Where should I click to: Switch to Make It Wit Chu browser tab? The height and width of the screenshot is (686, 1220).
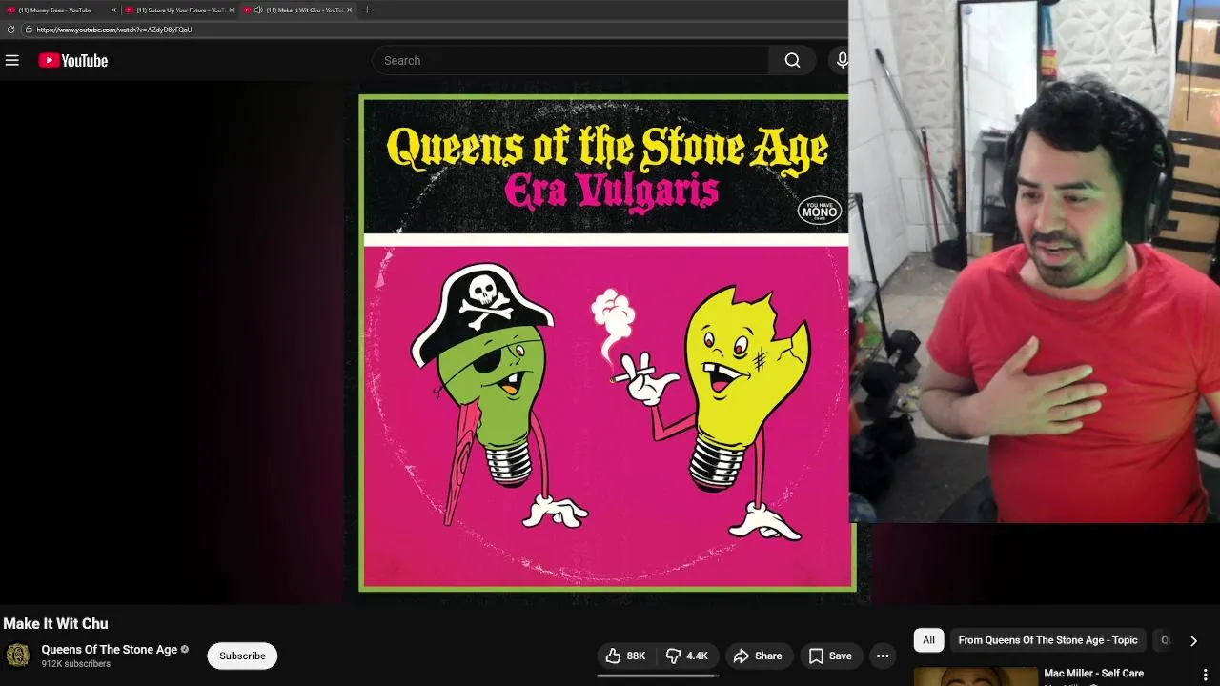click(x=297, y=10)
